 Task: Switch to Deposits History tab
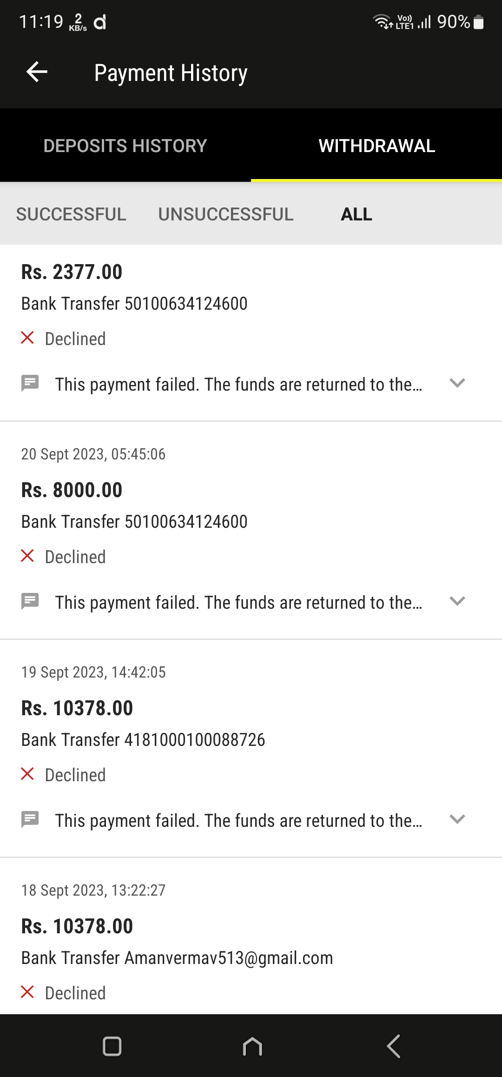(x=125, y=146)
